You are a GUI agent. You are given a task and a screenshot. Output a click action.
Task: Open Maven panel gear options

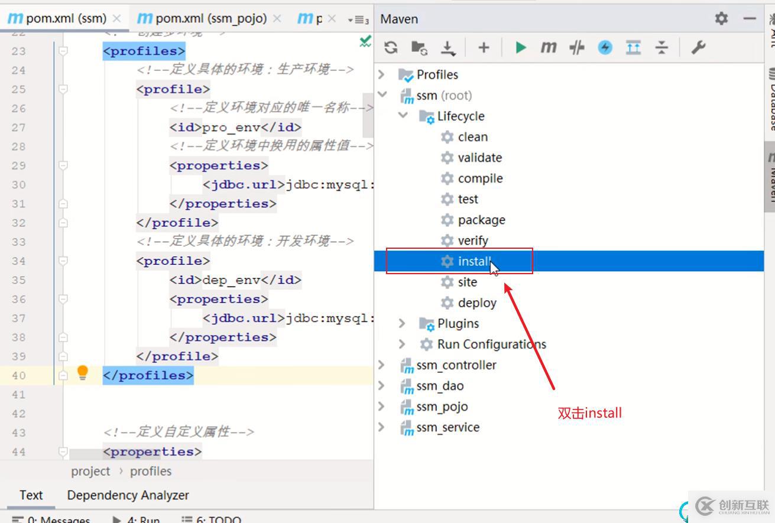[721, 18]
